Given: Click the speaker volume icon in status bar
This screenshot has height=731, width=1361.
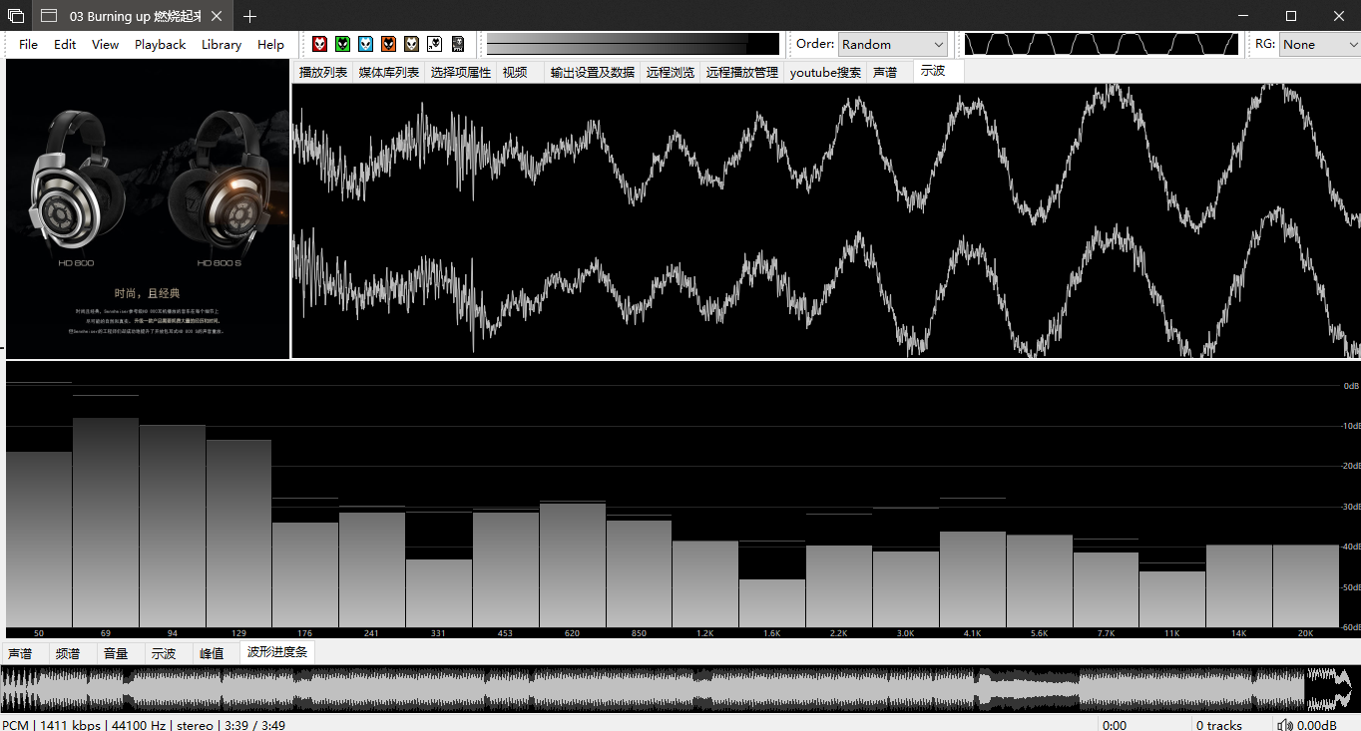Looking at the screenshot, I should coord(1285,725).
